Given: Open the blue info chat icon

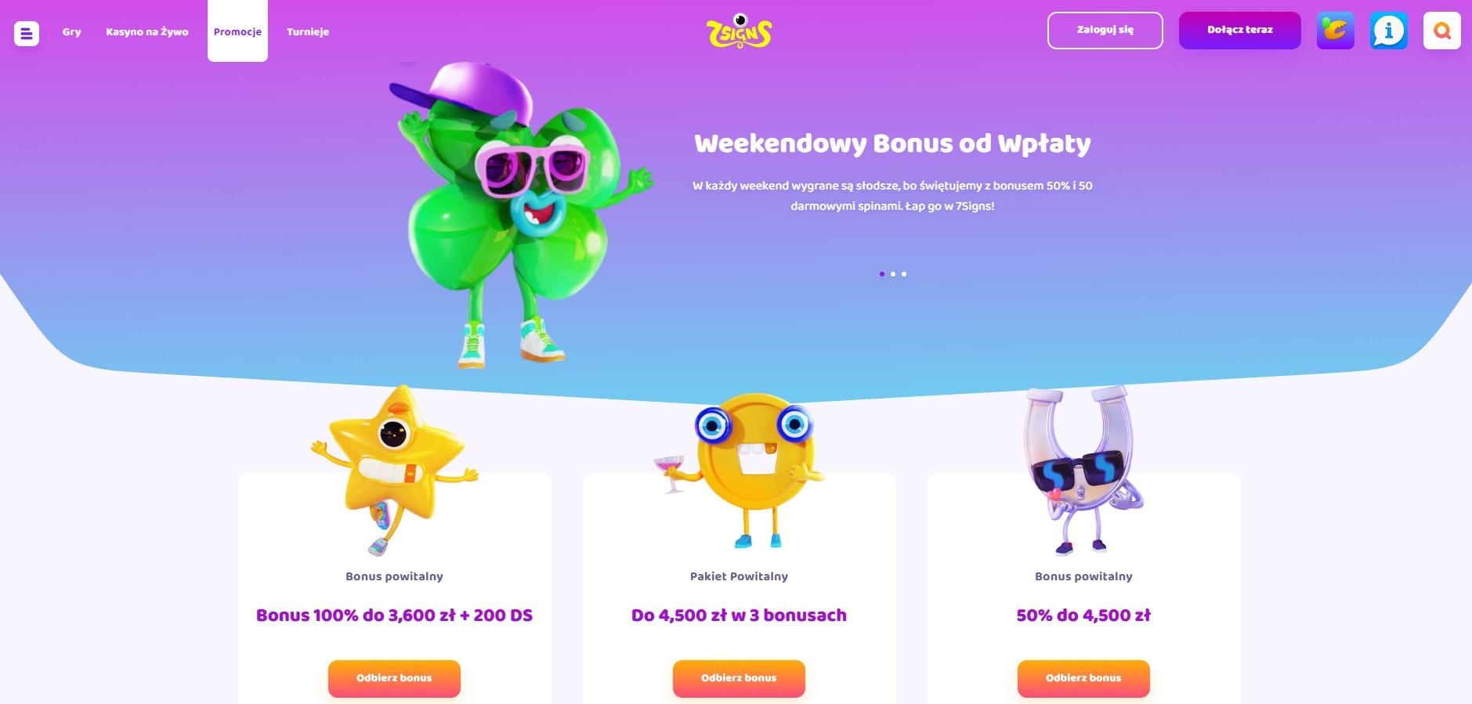Looking at the screenshot, I should click(1389, 31).
